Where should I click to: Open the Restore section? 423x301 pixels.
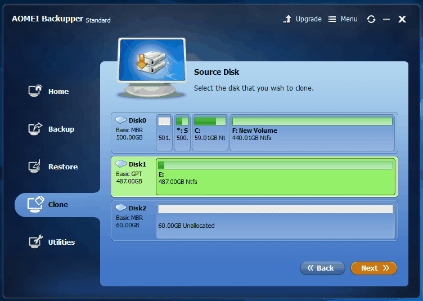53,167
